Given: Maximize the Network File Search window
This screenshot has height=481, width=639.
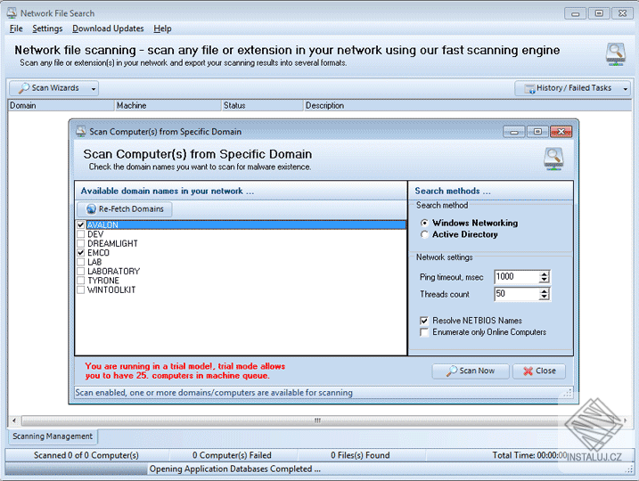Looking at the screenshot, I should tap(599, 13).
